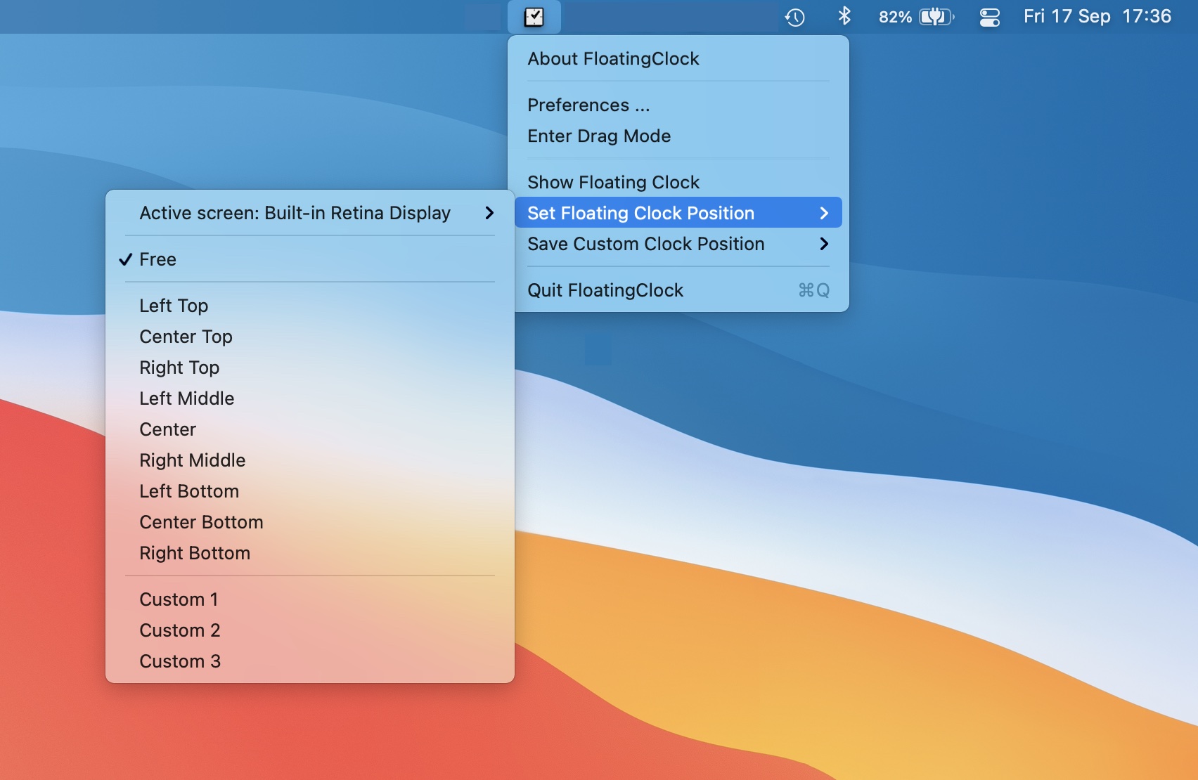Expand the Save Custom Clock Position submenu
Viewport: 1198px width, 780px height.
coord(645,244)
